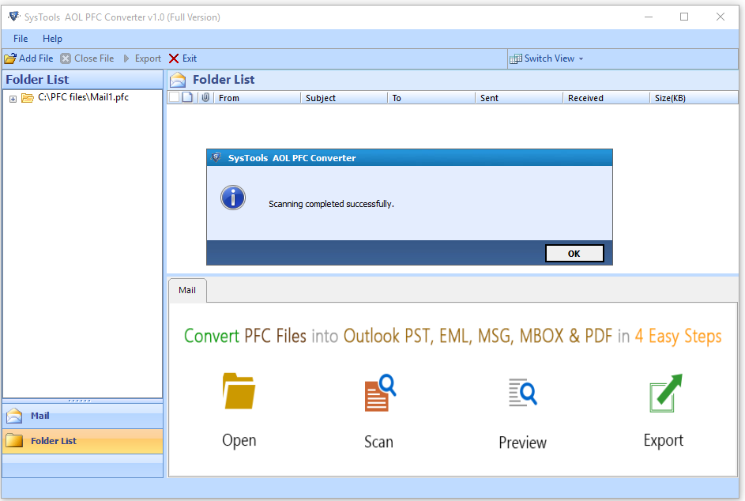Click the "Scanning completed successfully." message text
Image resolution: width=745 pixels, height=501 pixels.
coord(331,204)
